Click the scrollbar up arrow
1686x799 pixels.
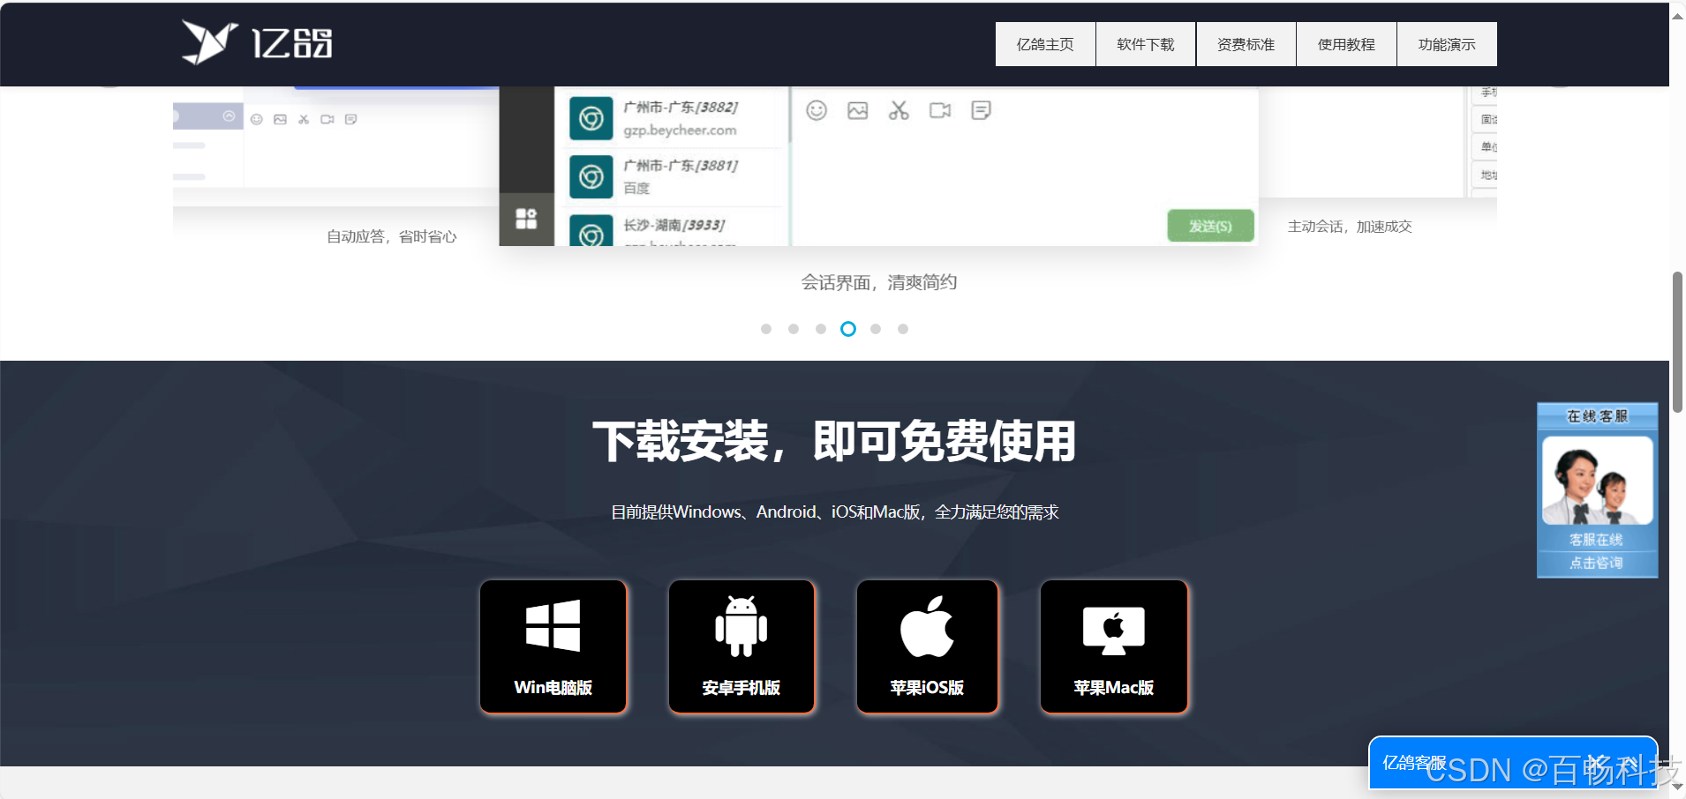point(1677,15)
